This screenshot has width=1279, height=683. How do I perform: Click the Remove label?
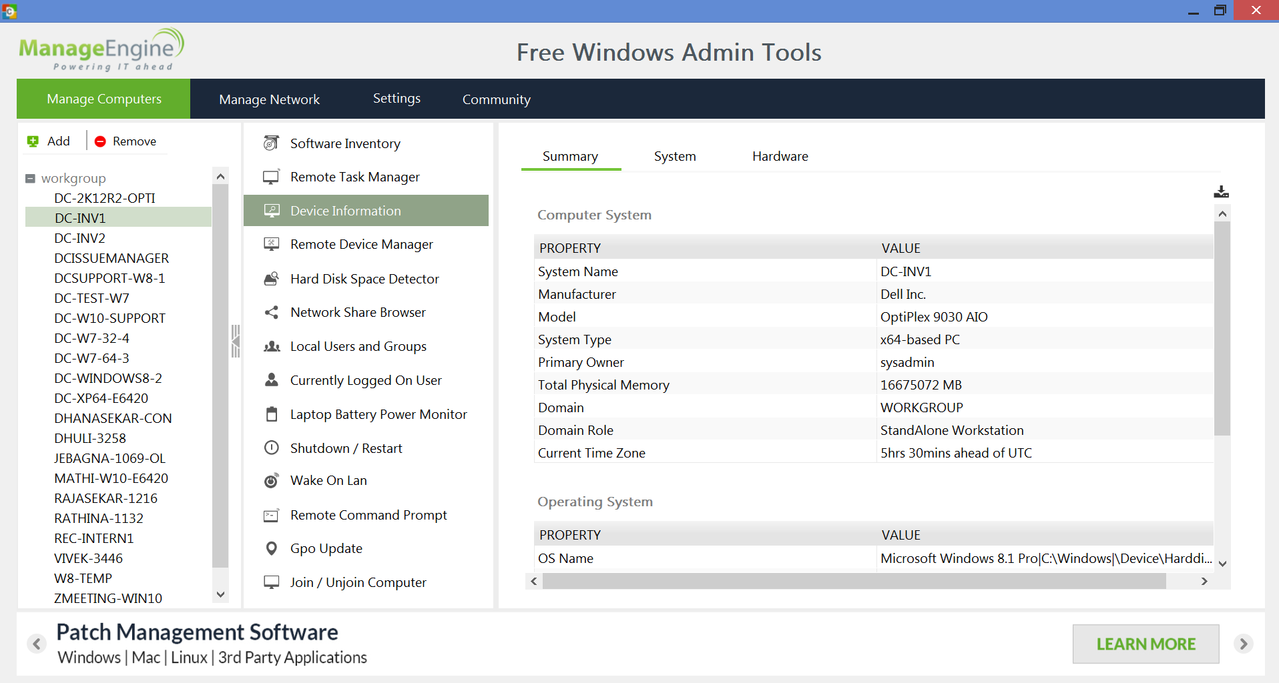pos(134,141)
